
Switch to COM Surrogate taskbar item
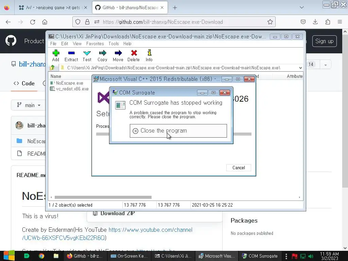click(260, 256)
